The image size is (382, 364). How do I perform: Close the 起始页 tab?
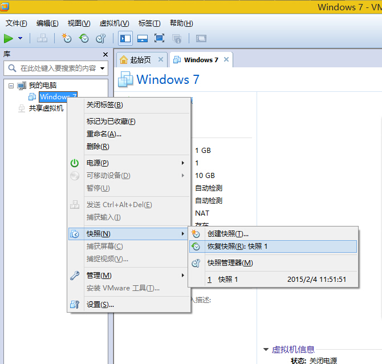tap(161, 59)
